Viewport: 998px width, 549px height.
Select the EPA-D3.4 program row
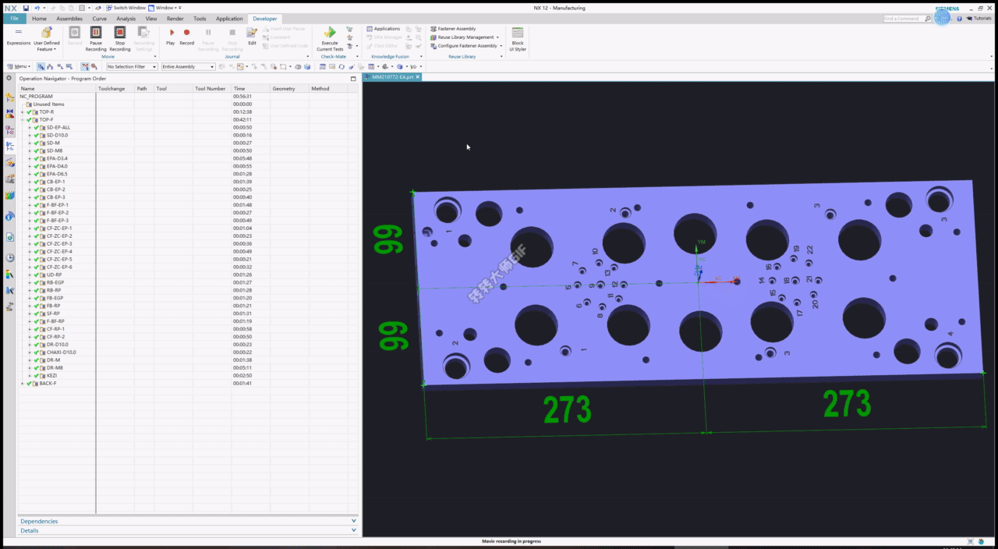point(57,158)
